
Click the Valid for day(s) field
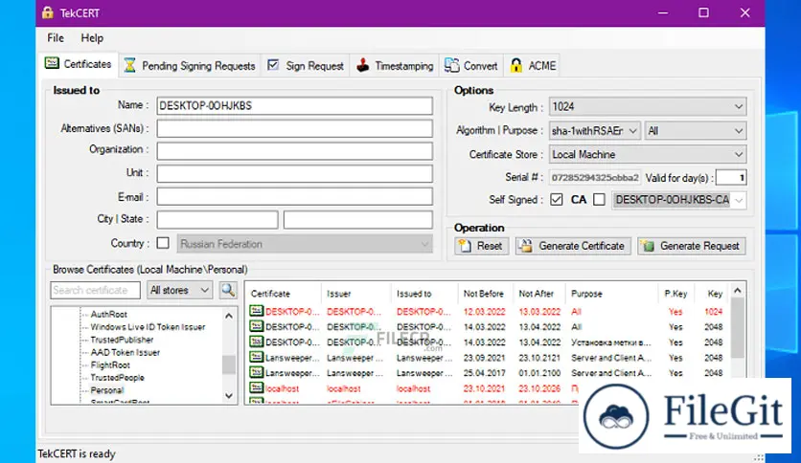[x=731, y=177]
